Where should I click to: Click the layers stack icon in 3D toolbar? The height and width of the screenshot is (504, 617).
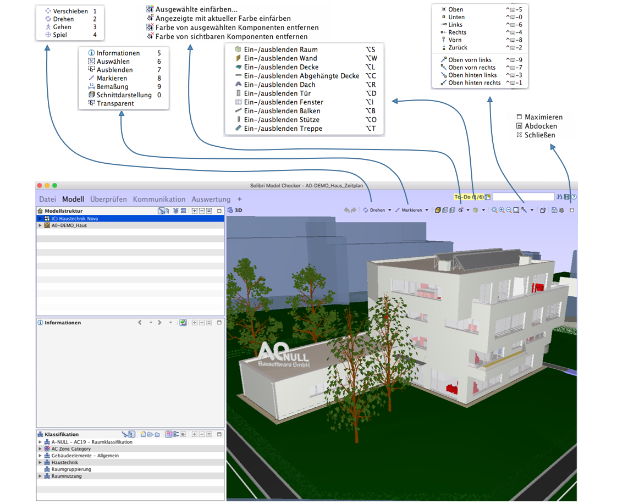[x=561, y=211]
